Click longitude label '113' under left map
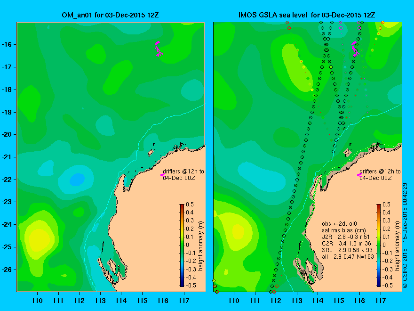The height and width of the screenshot is (311, 414). pyautogui.click(x=100, y=301)
